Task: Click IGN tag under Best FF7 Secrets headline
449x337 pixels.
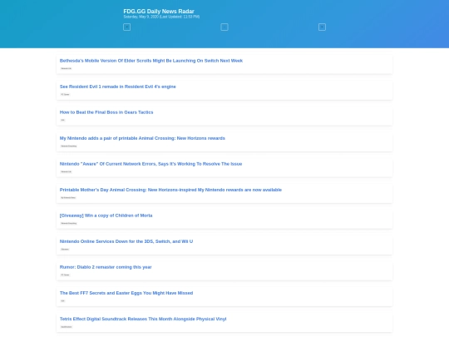Action: point(62,300)
